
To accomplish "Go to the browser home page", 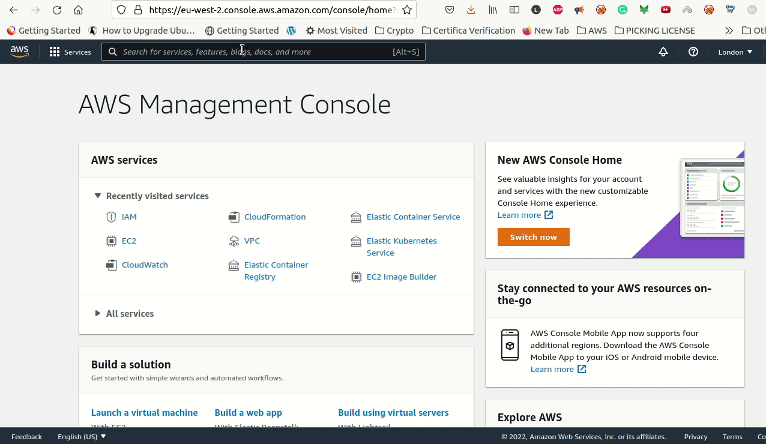I will (x=78, y=10).
